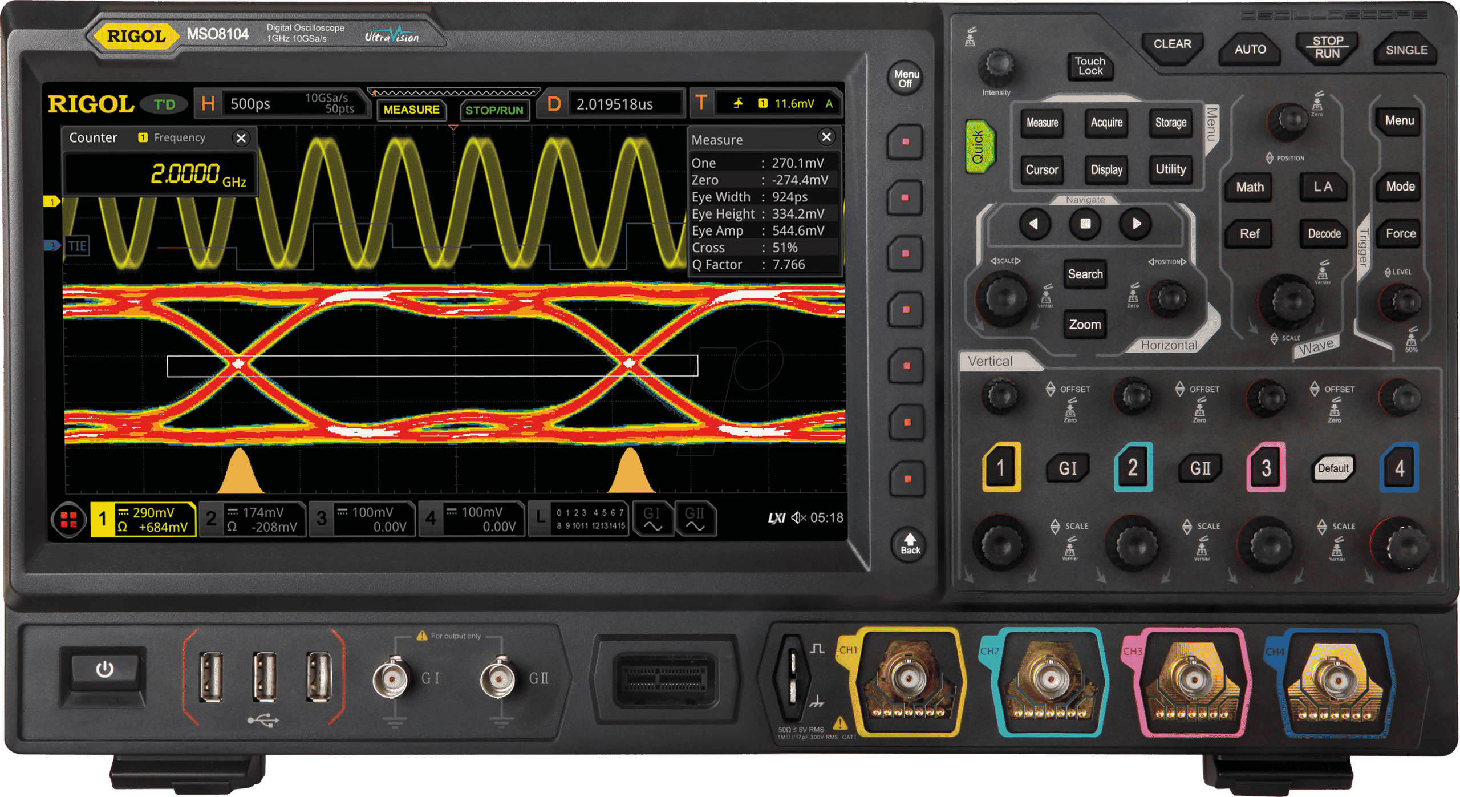The height and width of the screenshot is (797, 1460).
Task: Click the Navigate play arrow button
Action: [1135, 224]
